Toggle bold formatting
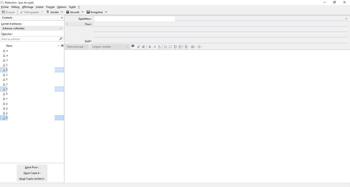 coord(150,47)
